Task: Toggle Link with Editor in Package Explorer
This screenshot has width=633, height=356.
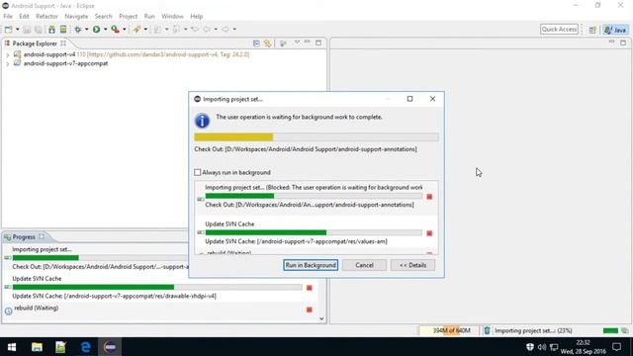Action: pyautogui.click(x=268, y=43)
